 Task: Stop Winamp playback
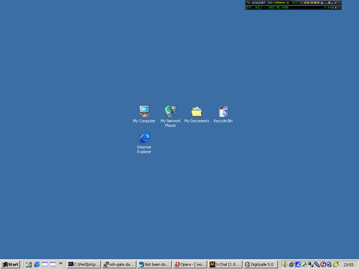tap(315, 2)
